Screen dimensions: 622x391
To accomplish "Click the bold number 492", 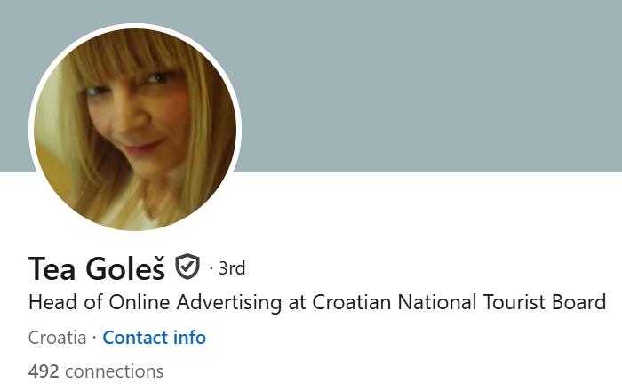I will pyautogui.click(x=44, y=372).
